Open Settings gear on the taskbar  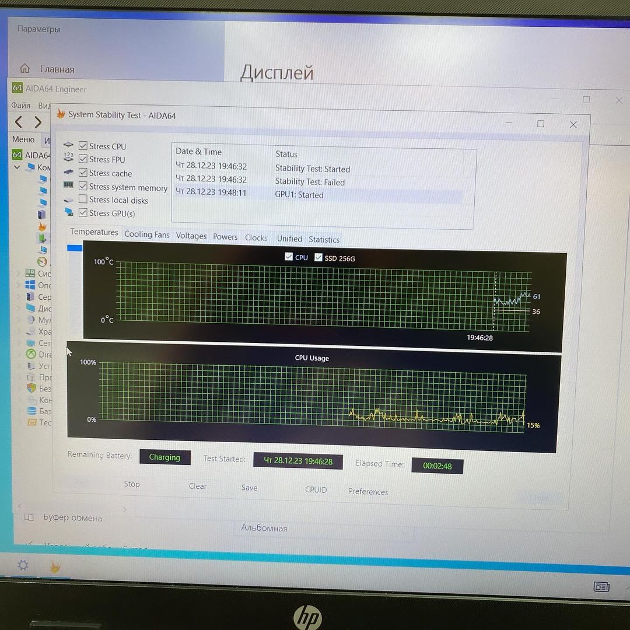[x=23, y=565]
